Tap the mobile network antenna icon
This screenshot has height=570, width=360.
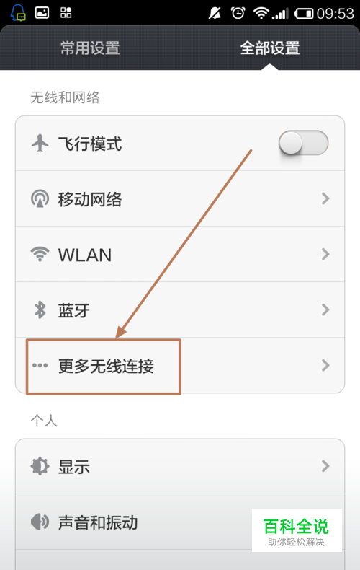tap(40, 198)
